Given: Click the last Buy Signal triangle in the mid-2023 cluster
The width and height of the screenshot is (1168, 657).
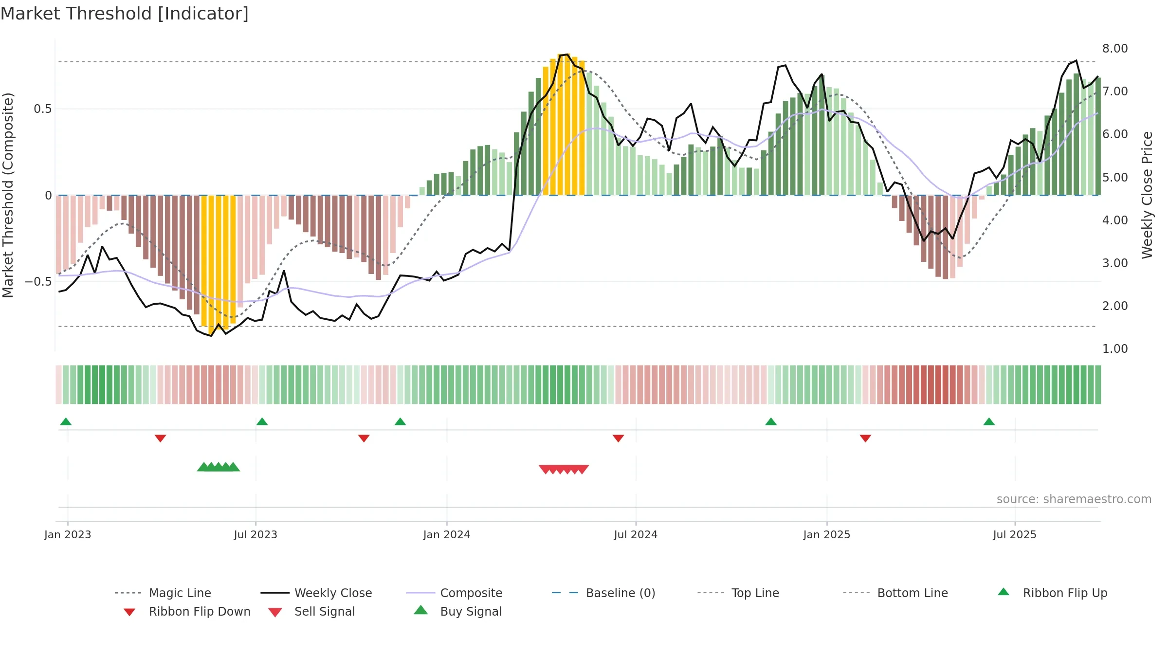Looking at the screenshot, I should pos(234,467).
